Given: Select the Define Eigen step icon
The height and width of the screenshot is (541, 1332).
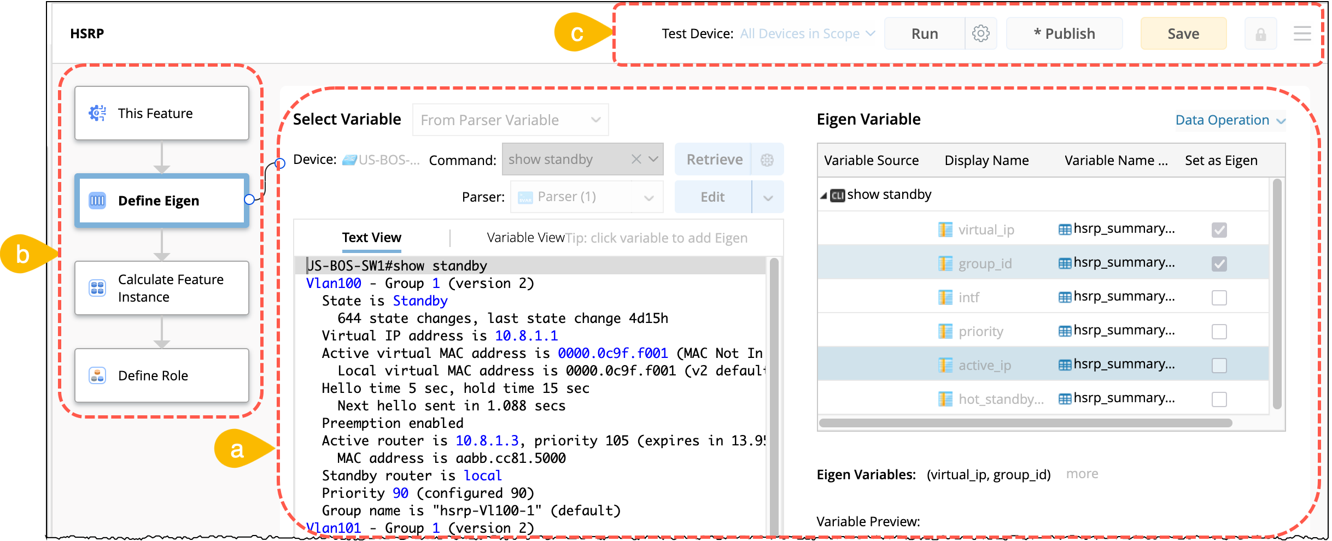Looking at the screenshot, I should (x=97, y=201).
